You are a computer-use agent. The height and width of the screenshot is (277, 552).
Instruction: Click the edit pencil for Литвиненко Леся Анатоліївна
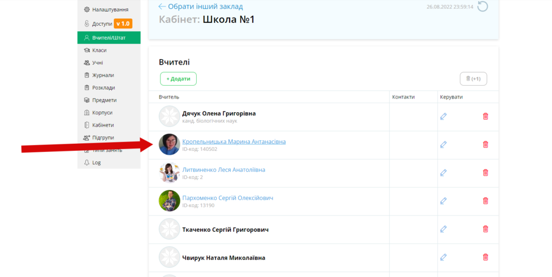click(x=443, y=173)
